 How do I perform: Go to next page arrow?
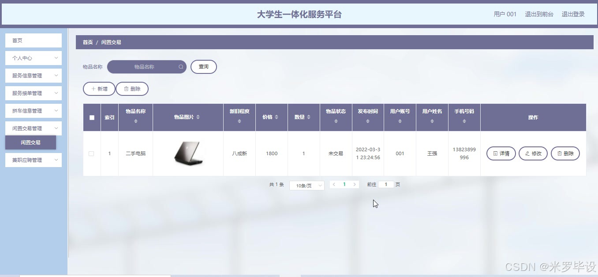tap(355, 185)
